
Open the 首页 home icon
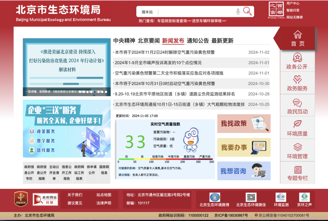tap(298, 35)
